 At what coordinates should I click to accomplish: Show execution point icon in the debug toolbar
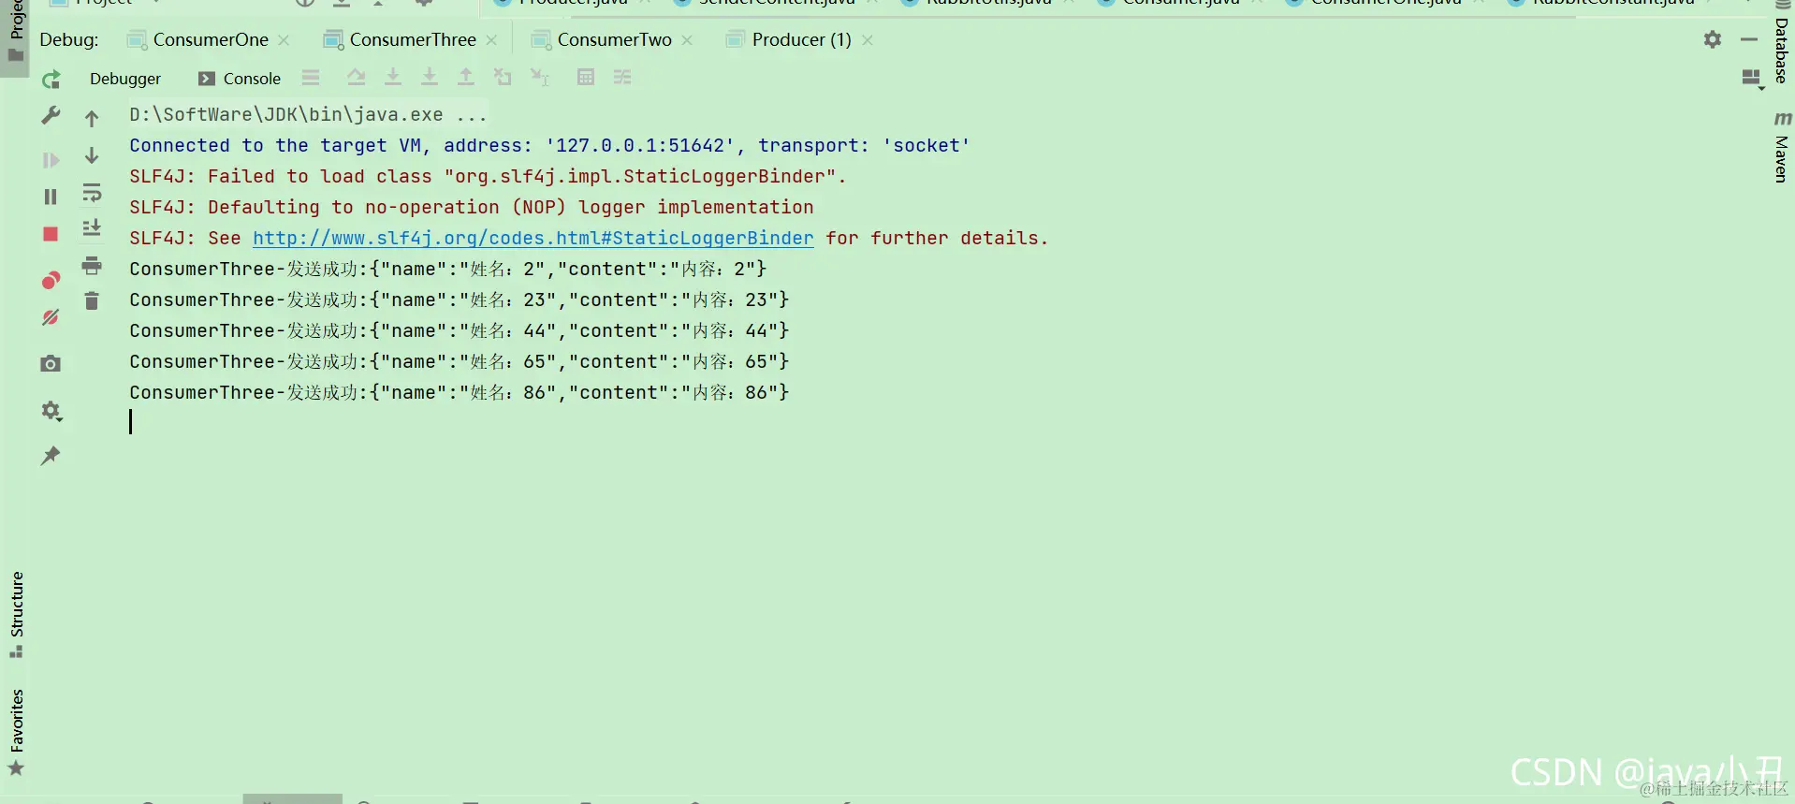(x=311, y=78)
